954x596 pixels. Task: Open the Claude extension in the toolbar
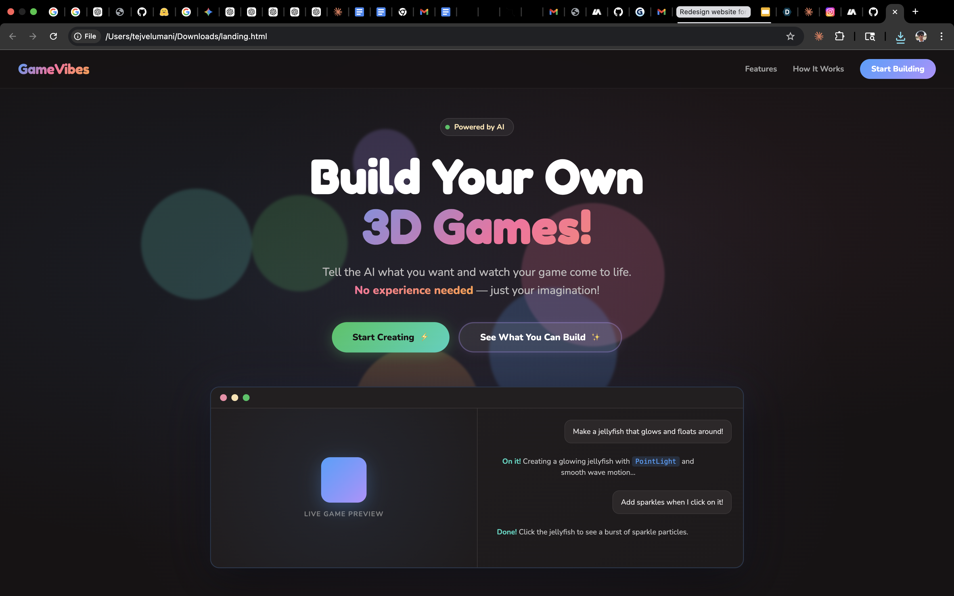[819, 36]
